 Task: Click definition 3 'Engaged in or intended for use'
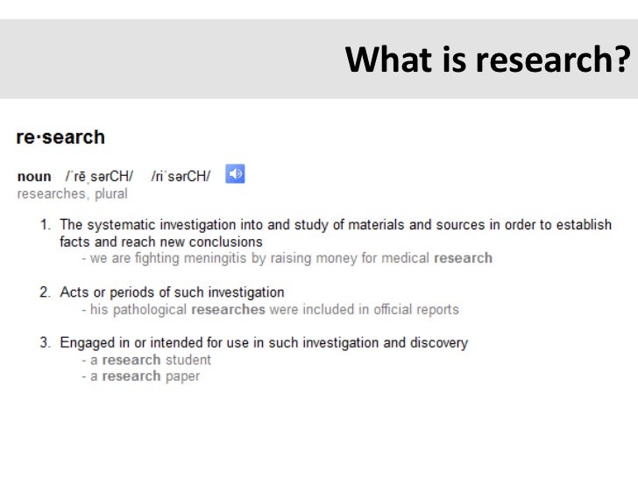(264, 343)
